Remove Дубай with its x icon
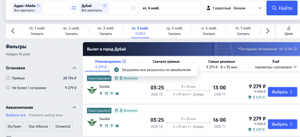Image resolution: width=300 pixels, height=137 pixels. pyautogui.click(x=104, y=6)
